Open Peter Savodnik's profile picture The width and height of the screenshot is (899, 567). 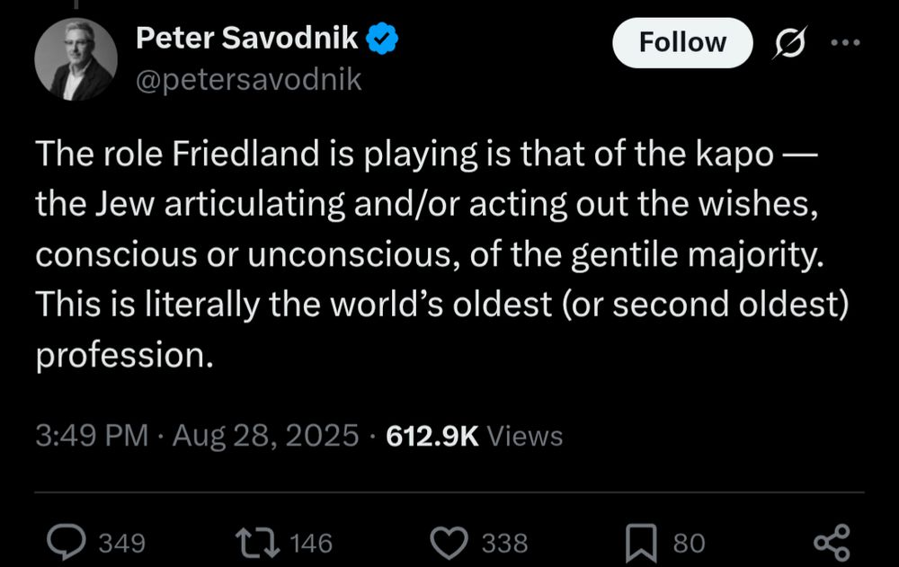75,58
